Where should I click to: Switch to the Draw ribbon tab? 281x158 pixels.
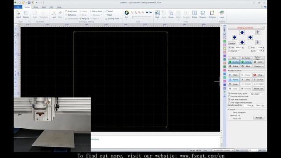36,7
